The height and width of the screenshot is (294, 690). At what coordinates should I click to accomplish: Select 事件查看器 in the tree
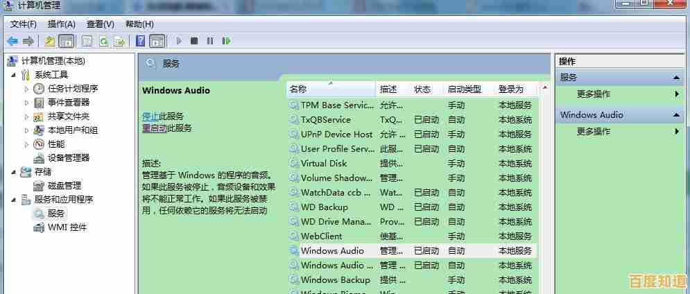pos(68,103)
